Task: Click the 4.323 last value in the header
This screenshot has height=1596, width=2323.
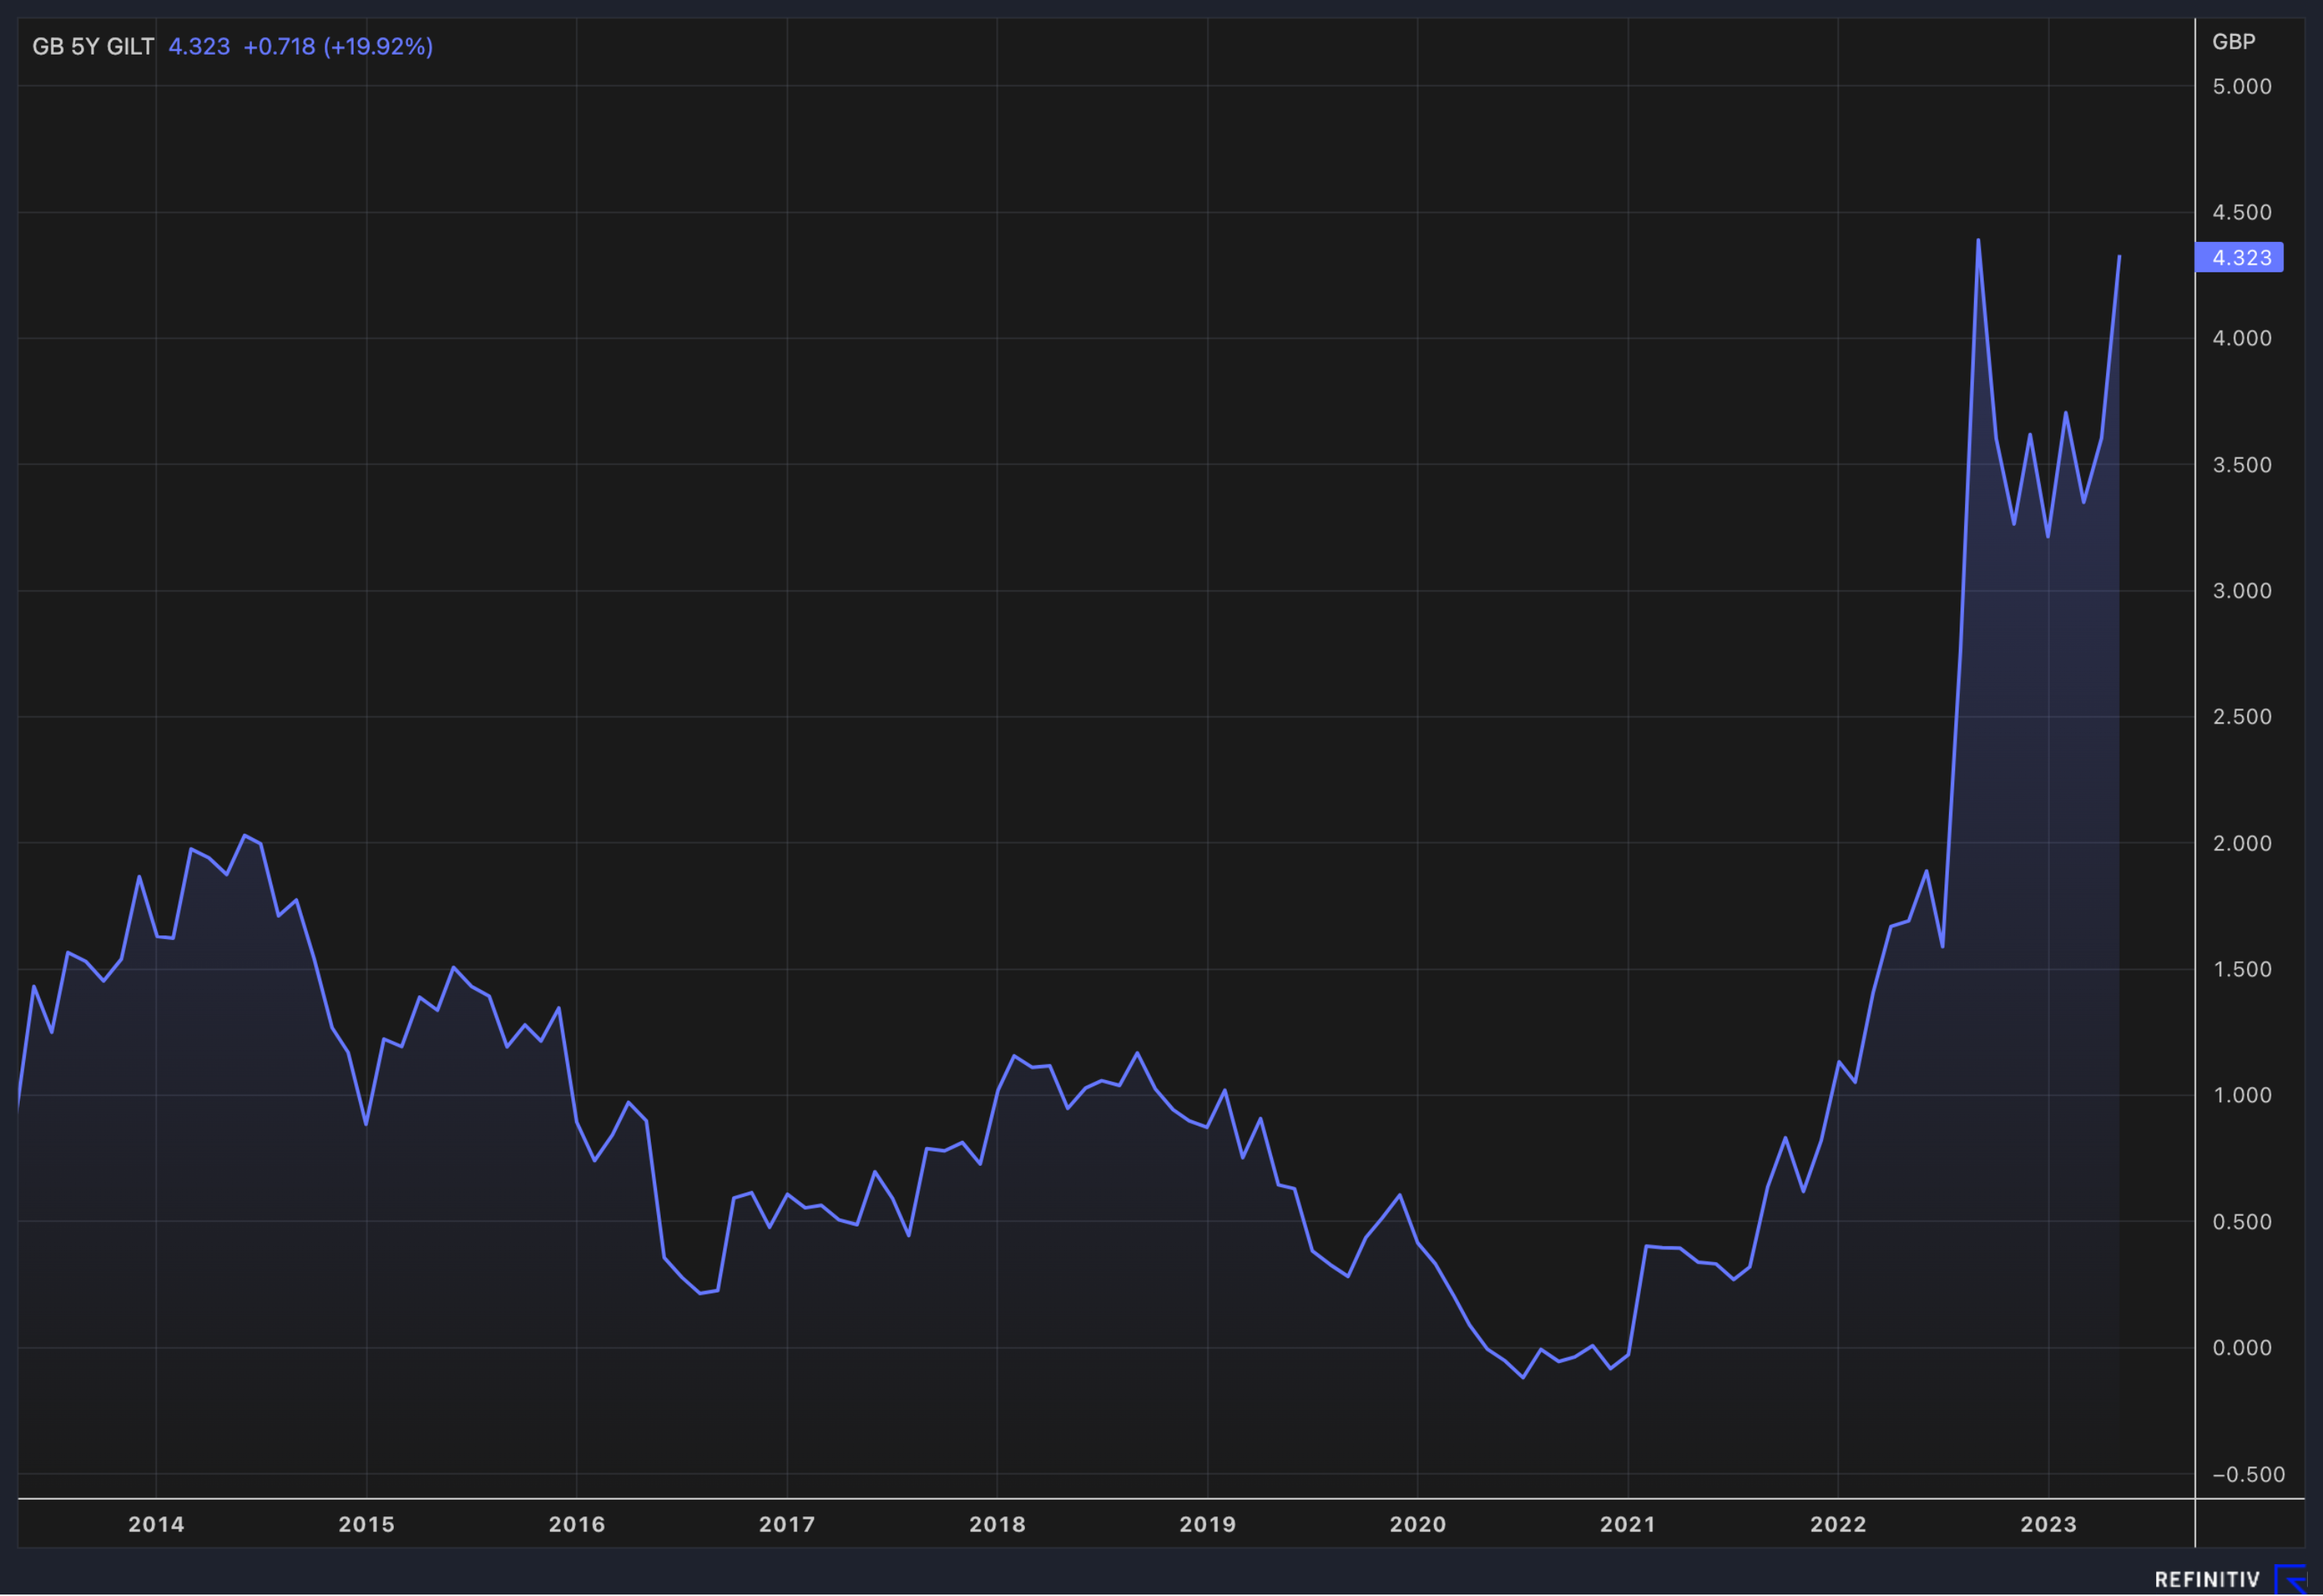Action: (199, 46)
